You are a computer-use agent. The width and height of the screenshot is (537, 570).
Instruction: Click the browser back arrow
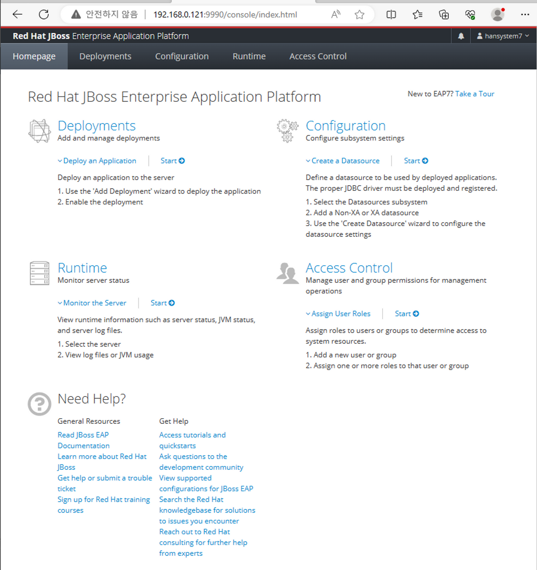pos(17,15)
